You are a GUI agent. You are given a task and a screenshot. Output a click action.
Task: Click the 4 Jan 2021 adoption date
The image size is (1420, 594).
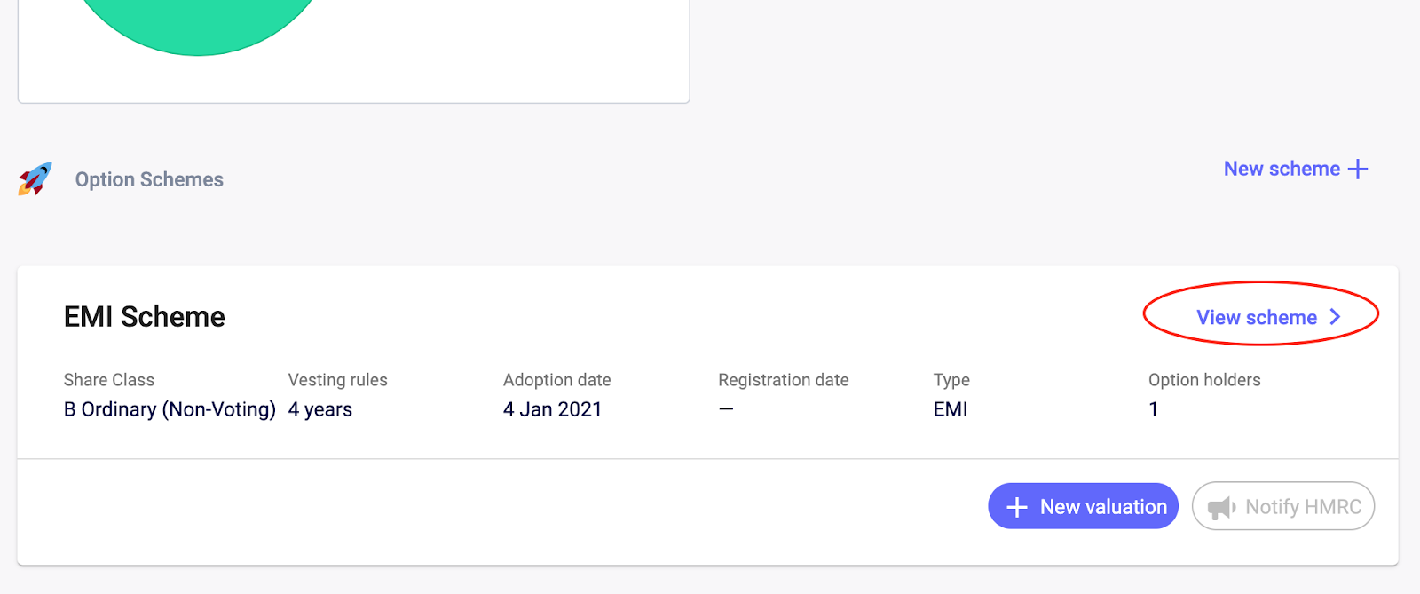click(x=552, y=409)
